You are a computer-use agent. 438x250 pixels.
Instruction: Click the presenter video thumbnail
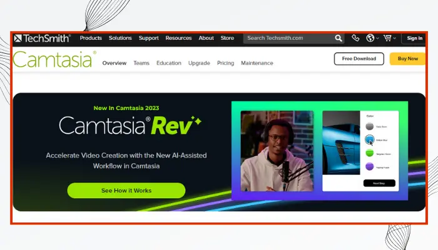[x=277, y=151]
